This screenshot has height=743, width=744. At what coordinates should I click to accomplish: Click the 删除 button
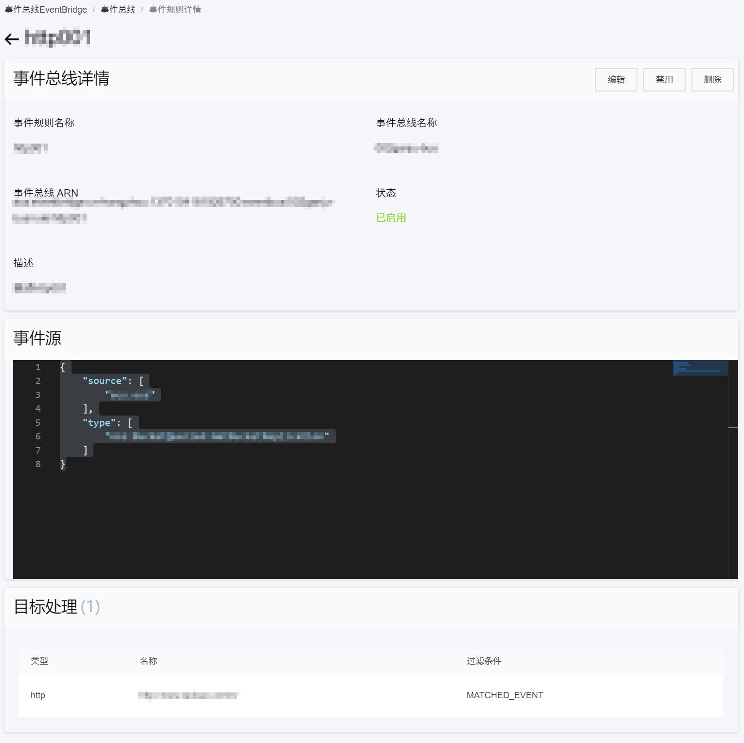[712, 80]
